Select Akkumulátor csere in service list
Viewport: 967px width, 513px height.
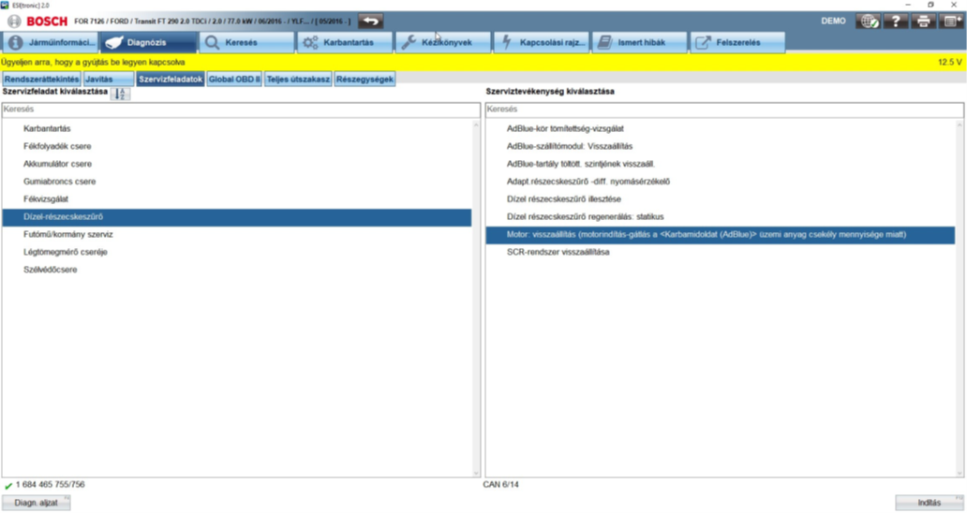pos(57,164)
